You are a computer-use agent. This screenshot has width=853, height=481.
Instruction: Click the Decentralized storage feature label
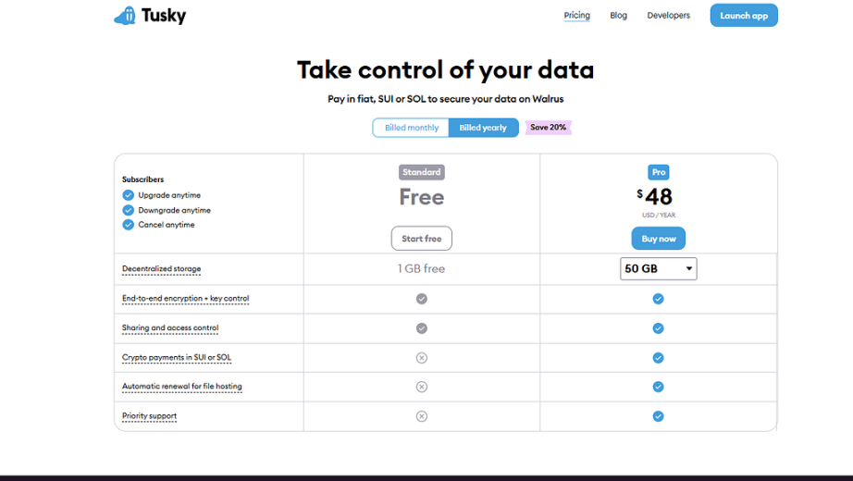tap(162, 269)
